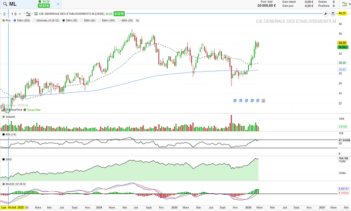This screenshot has width=351, height=211.
Task: Click the instrument info icon before company name
Action: pos(35,14)
